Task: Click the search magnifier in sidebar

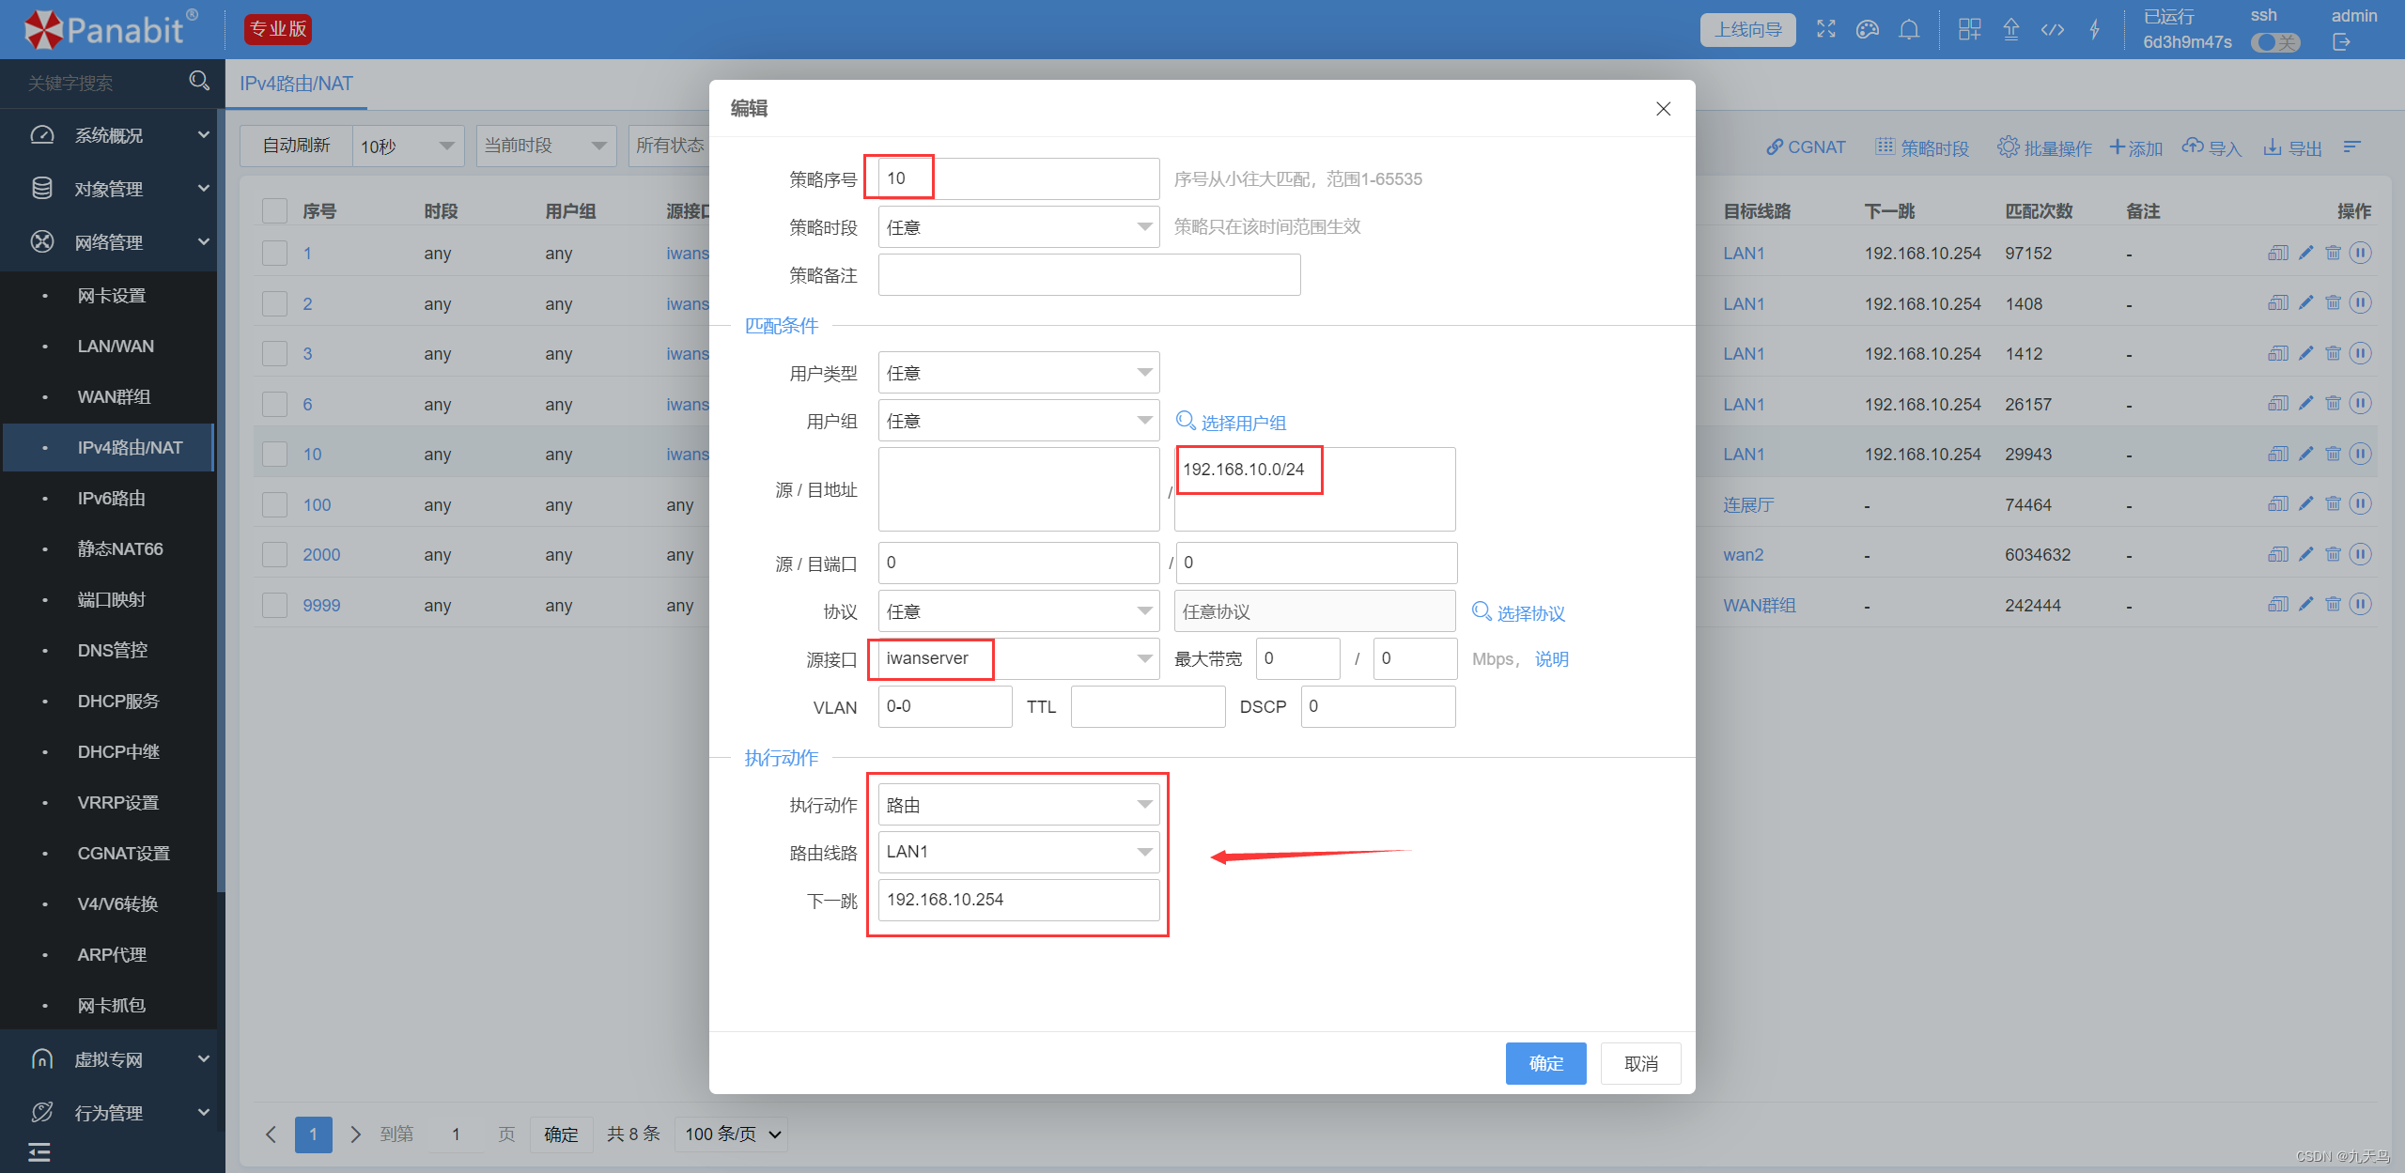Action: 199,81
